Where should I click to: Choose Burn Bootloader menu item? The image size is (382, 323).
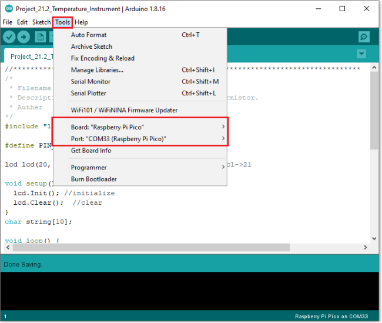click(x=140, y=179)
